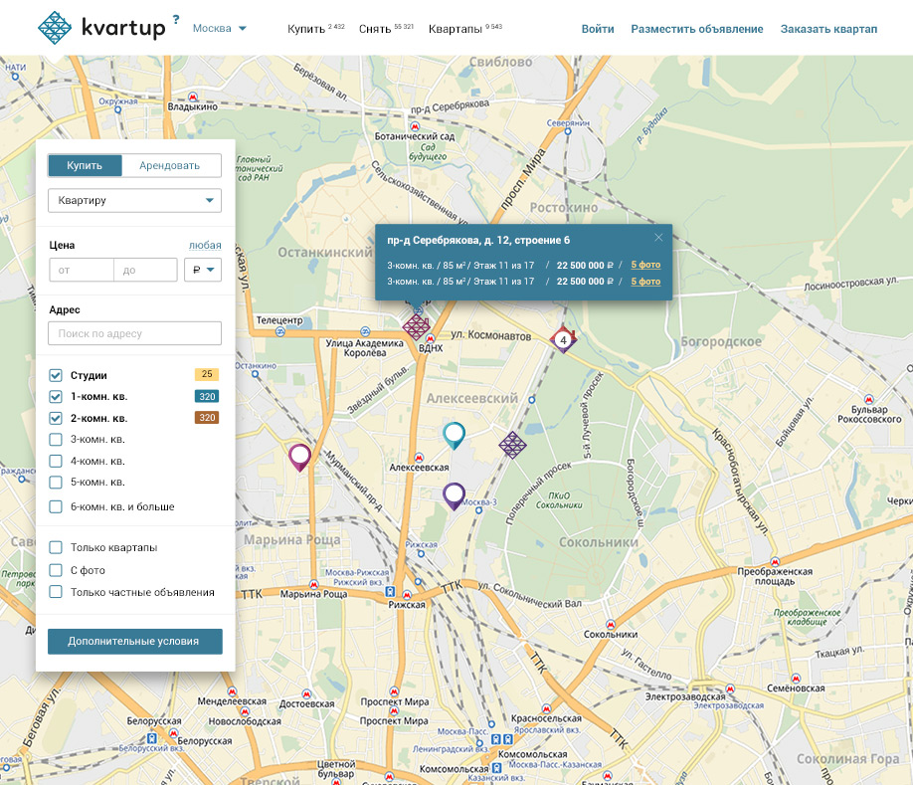Toggle the С фото checkbox
This screenshot has height=785, width=913.
pyautogui.click(x=56, y=570)
